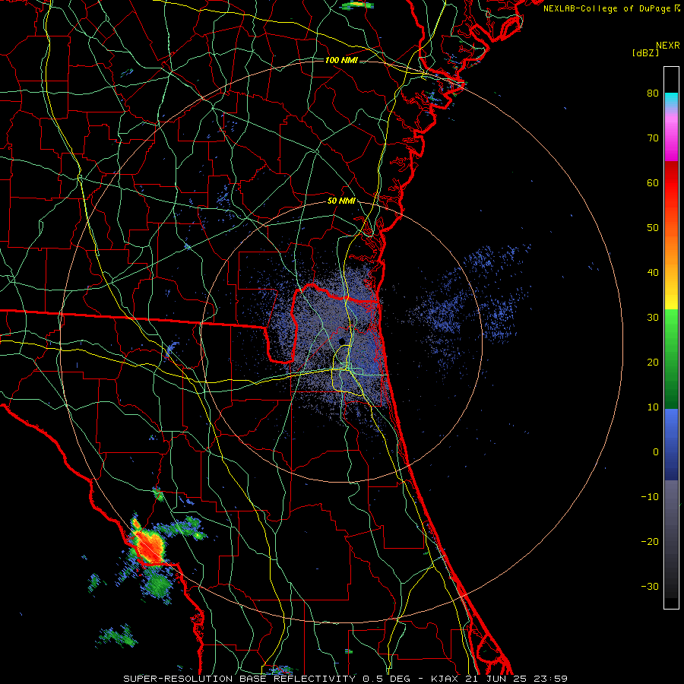
Task: Click the 60 value on the dBZ scale
Action: point(653,183)
